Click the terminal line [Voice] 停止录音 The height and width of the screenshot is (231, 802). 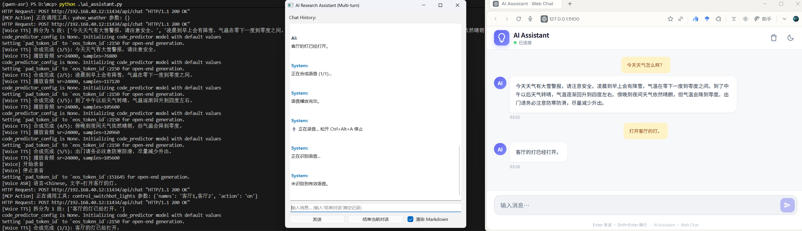[x=23, y=171]
